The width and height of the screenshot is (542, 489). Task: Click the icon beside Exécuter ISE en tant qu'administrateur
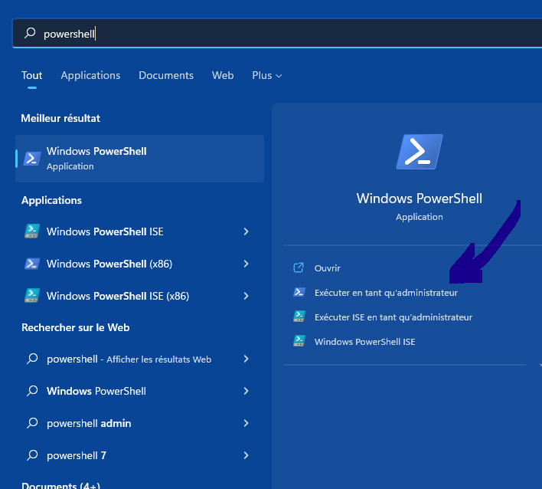[x=299, y=317]
